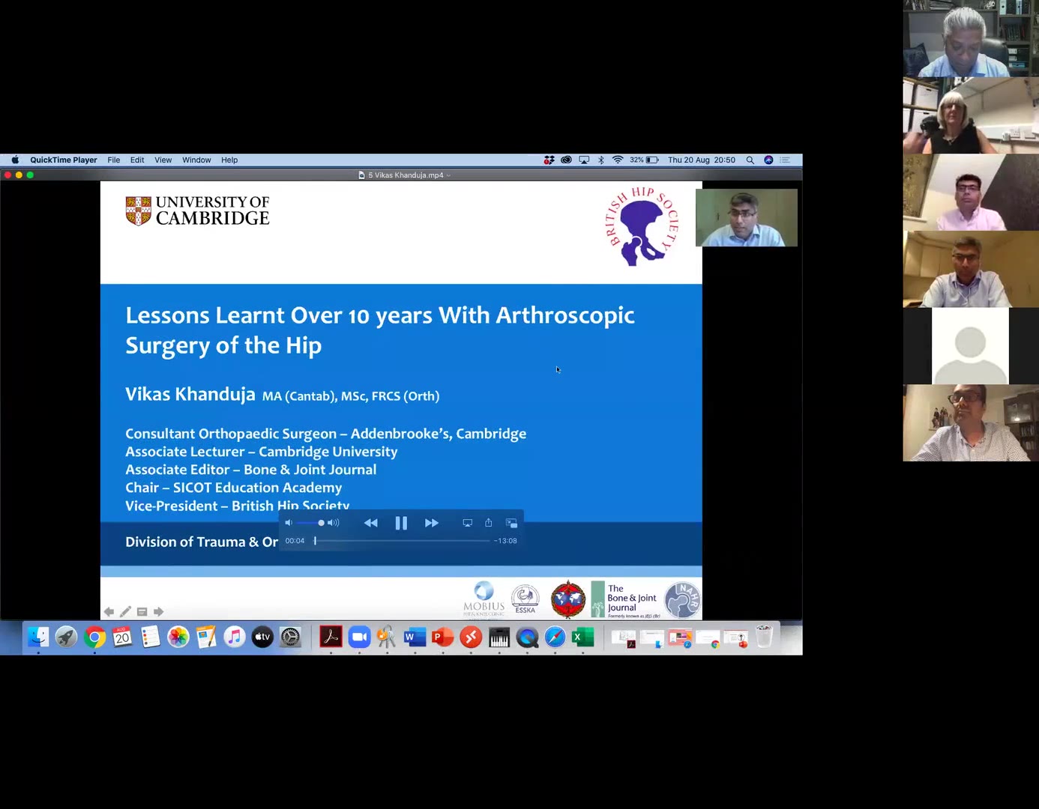Viewport: 1039px width, 809px height.
Task: Open QuickTime Player from the Dock
Action: (x=527, y=637)
